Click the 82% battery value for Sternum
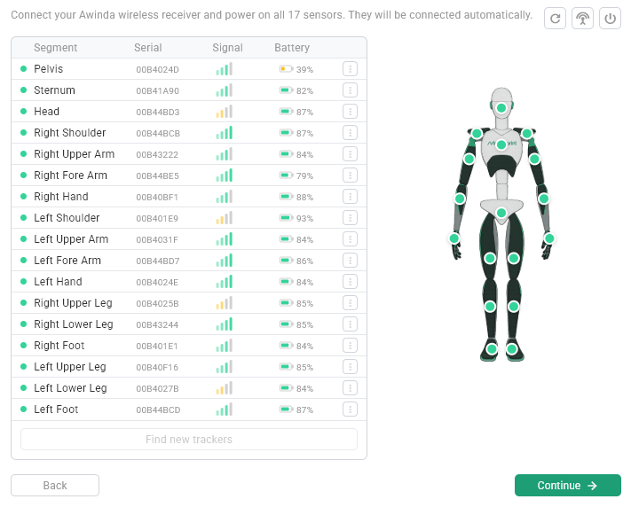Image resolution: width=631 pixels, height=507 pixels. coord(304,91)
